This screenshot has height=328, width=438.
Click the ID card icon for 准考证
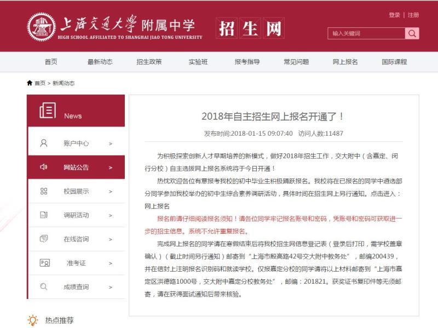(x=44, y=263)
